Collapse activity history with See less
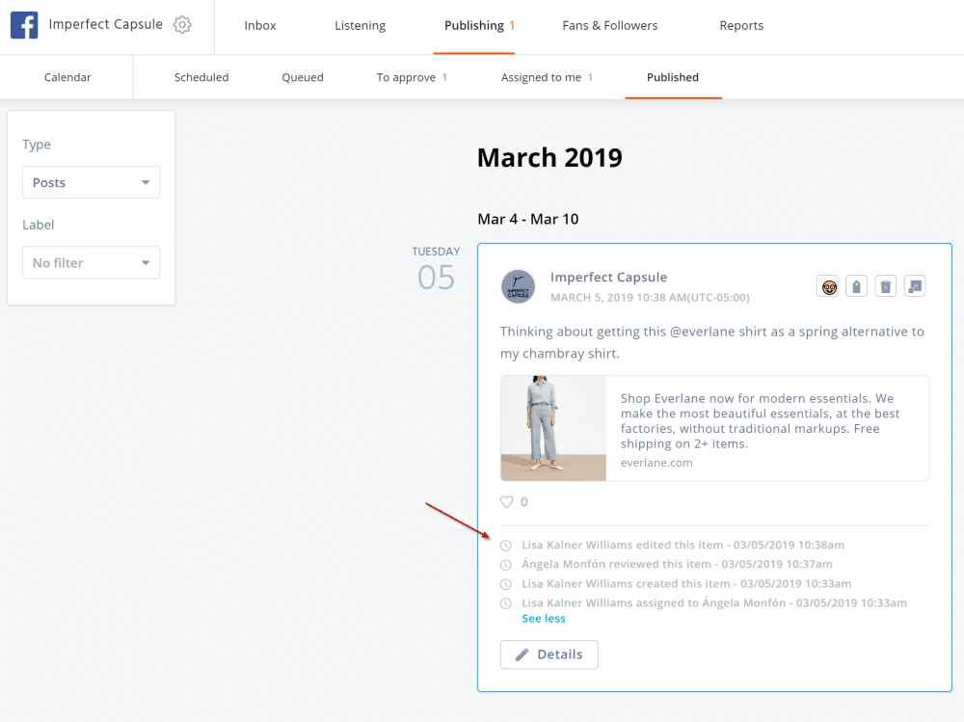The image size is (964, 722). click(544, 619)
